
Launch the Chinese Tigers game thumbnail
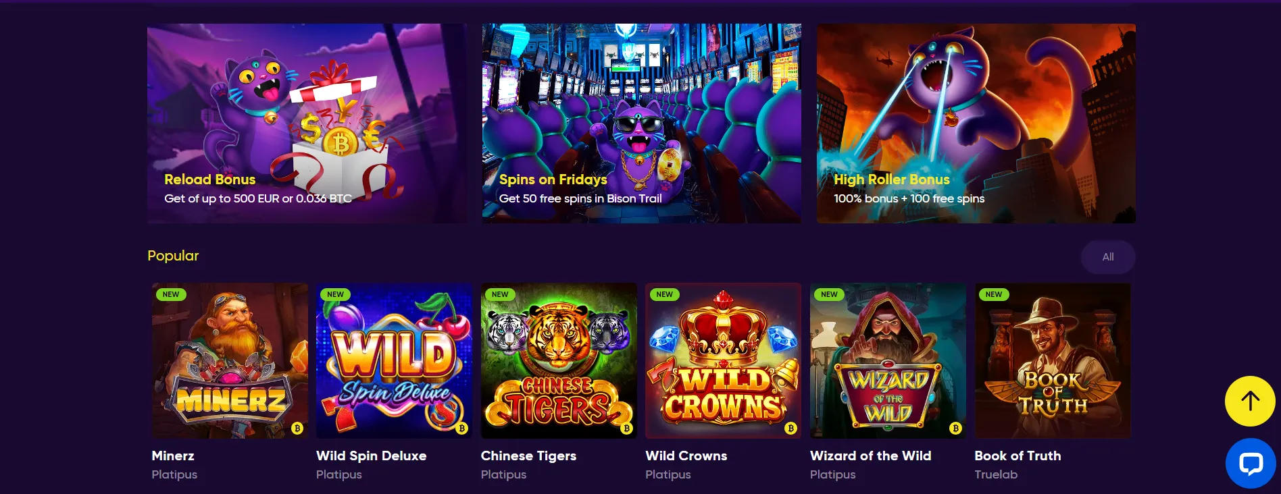coord(559,360)
